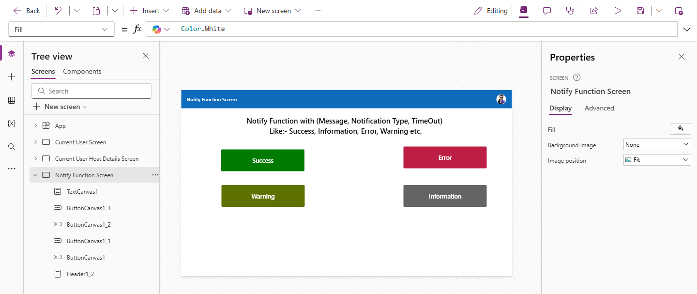Screen dimensions: 697x294
Task: Open the Variables {x} sidebar icon
Action: [12, 124]
